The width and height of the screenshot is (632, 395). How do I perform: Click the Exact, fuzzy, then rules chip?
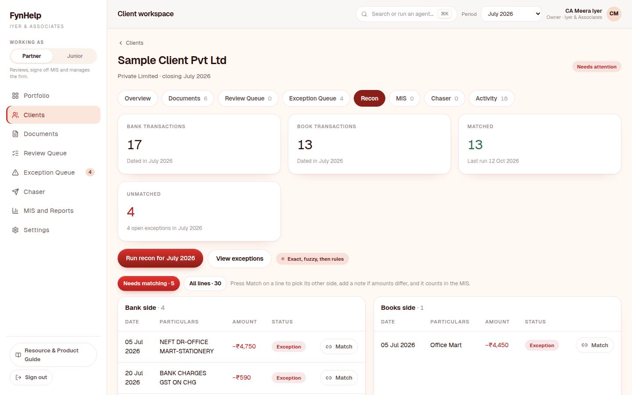[312, 259]
